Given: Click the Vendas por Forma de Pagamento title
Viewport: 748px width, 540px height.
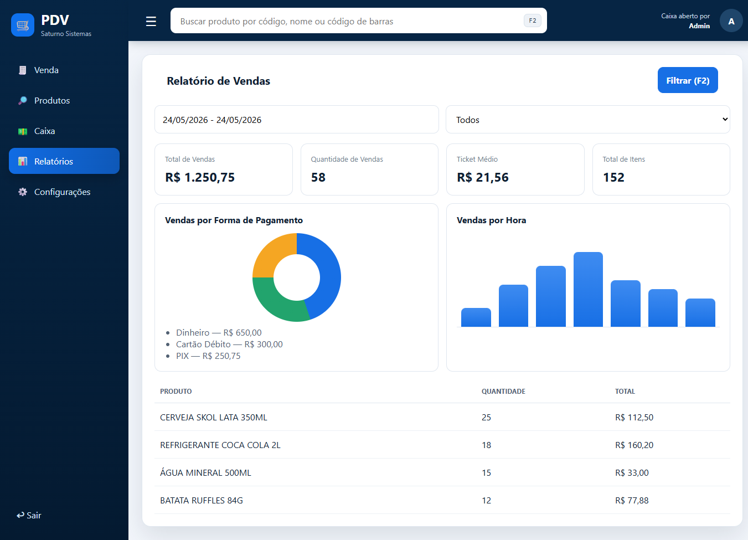Looking at the screenshot, I should tap(234, 220).
